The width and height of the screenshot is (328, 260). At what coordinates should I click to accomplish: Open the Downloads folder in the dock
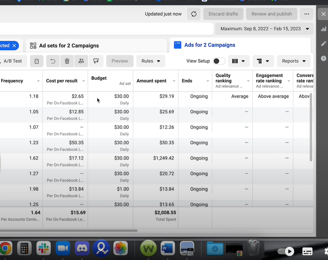pyautogui.click(x=215, y=248)
